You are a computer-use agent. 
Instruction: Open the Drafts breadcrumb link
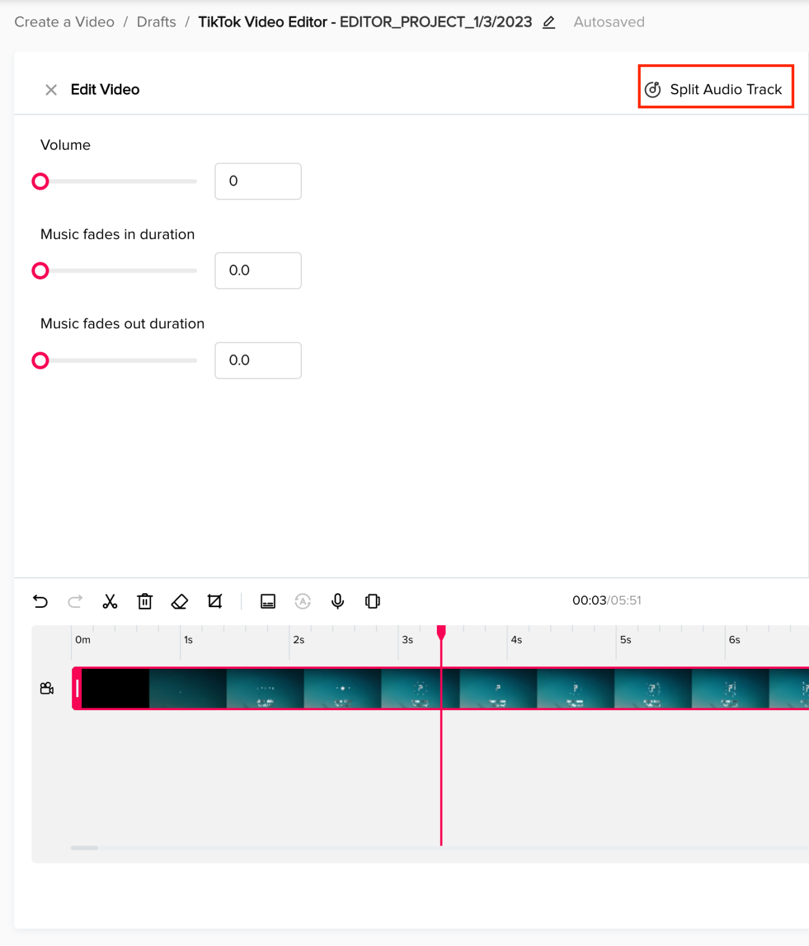coord(157,22)
